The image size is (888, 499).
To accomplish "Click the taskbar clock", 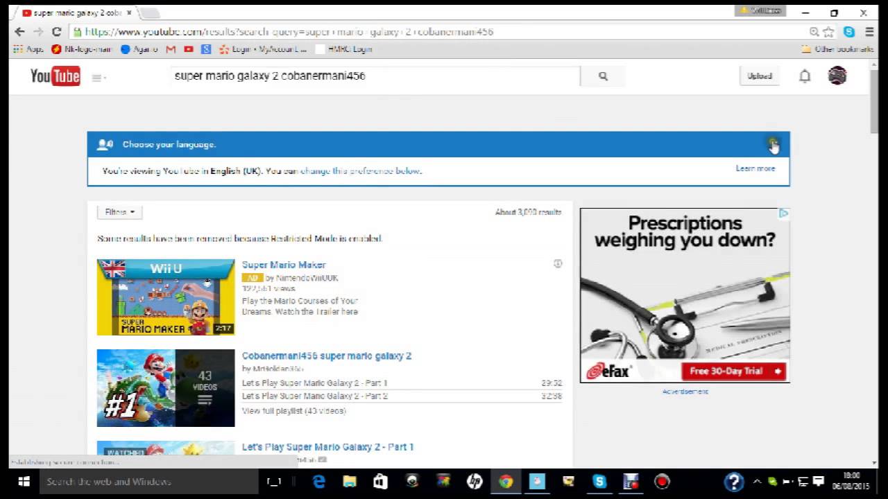I will tap(851, 482).
